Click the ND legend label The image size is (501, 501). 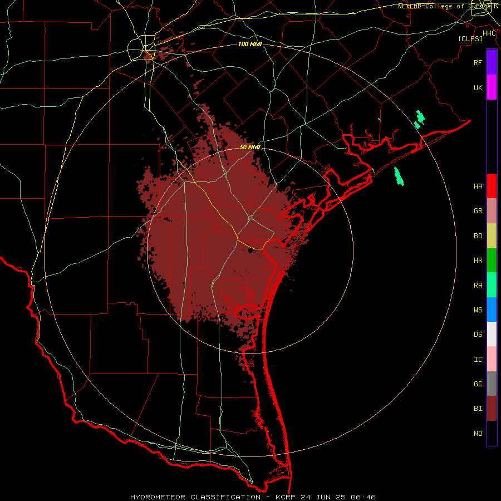coord(478,434)
